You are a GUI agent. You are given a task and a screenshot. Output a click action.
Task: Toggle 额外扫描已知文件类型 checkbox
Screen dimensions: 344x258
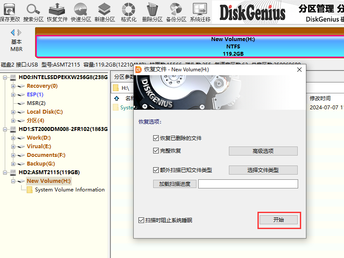(156, 170)
